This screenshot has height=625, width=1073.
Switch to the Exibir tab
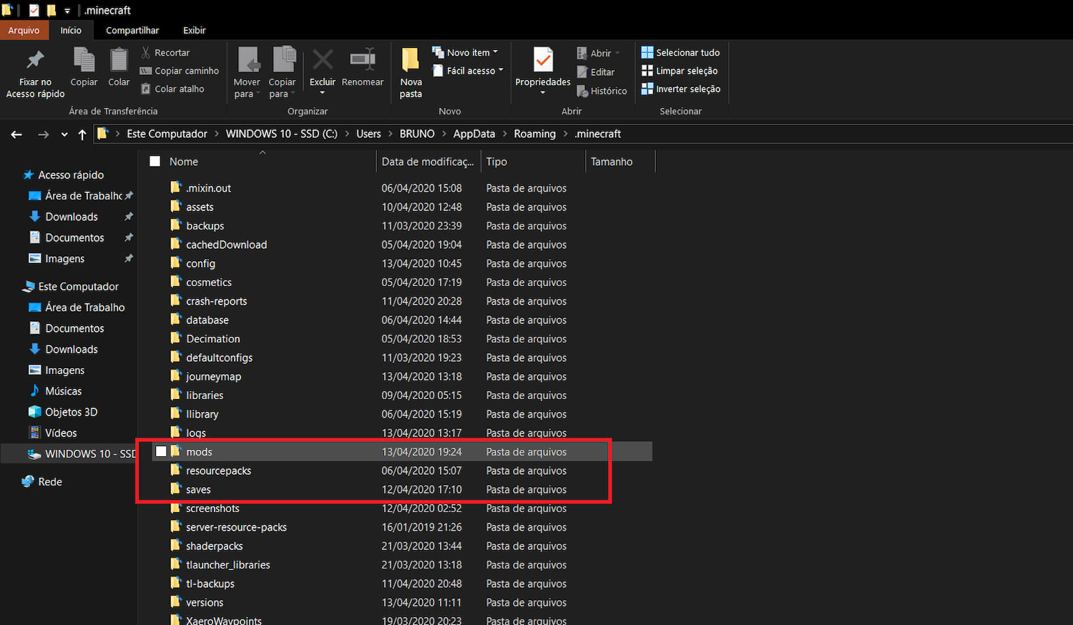[194, 30]
